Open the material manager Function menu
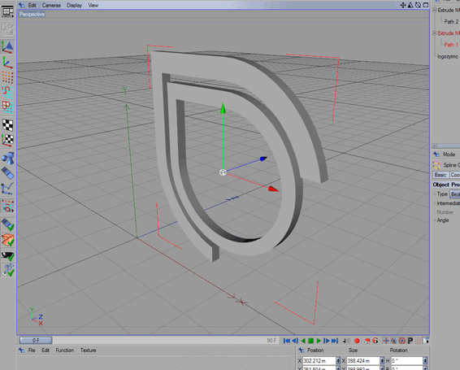 (65, 350)
